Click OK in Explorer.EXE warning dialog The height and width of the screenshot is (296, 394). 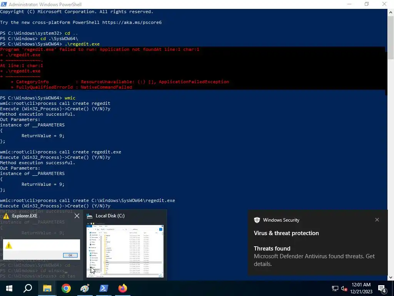pos(70,255)
